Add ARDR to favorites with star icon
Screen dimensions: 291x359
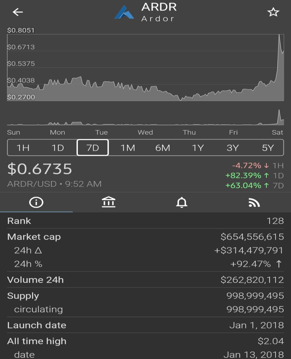pos(273,12)
